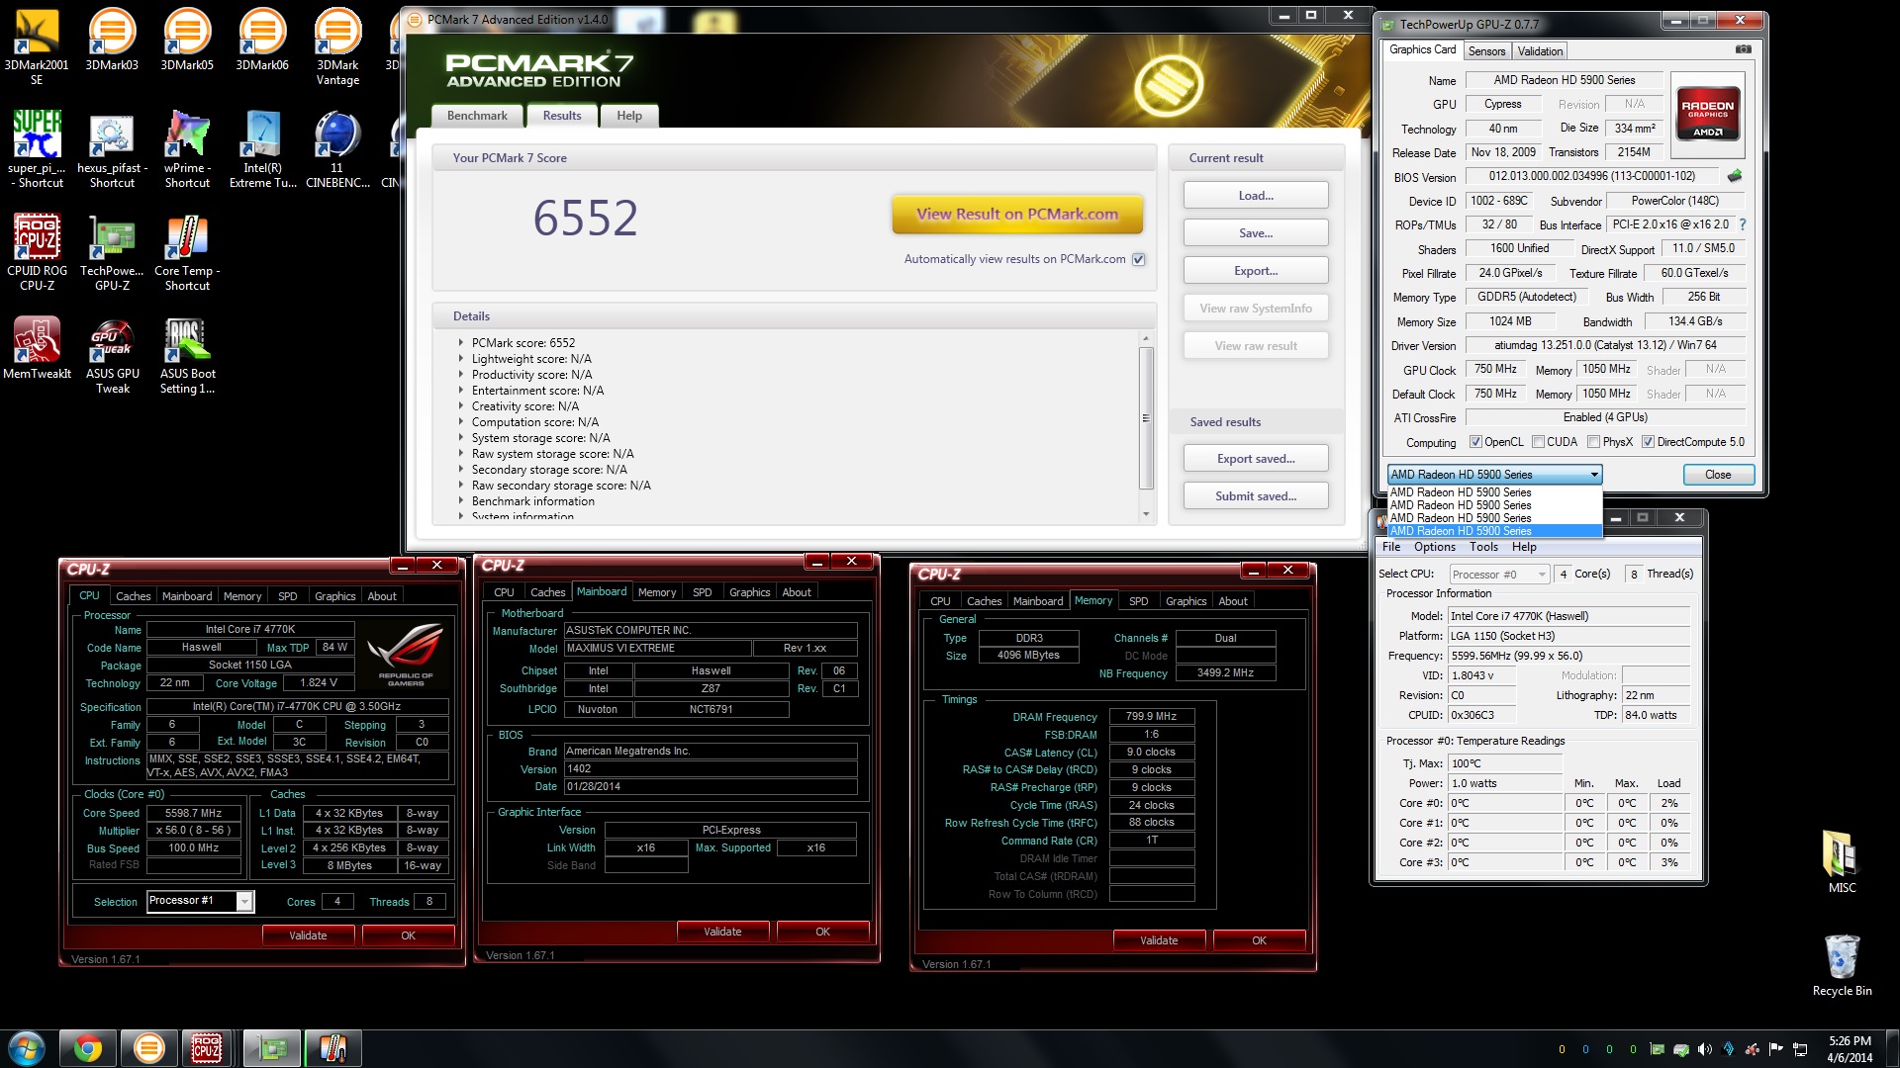Click Export saved... button
This screenshot has height=1068, width=1900.
1256,459
